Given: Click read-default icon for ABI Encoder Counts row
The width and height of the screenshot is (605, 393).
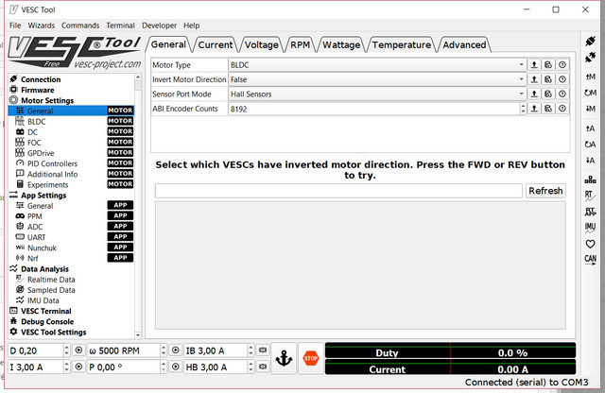Looking at the screenshot, I should (548, 109).
